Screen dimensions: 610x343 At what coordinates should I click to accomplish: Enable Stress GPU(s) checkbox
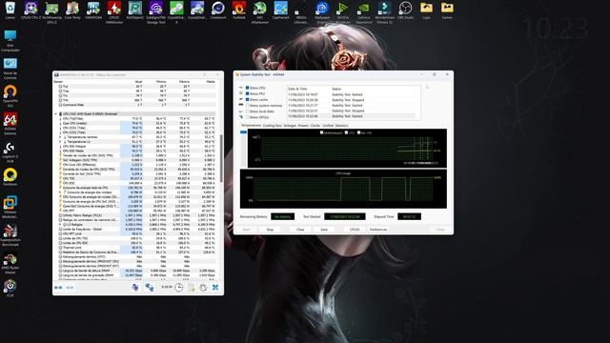(x=248, y=117)
